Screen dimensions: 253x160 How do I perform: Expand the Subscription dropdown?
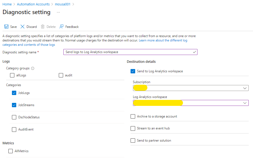(245, 88)
